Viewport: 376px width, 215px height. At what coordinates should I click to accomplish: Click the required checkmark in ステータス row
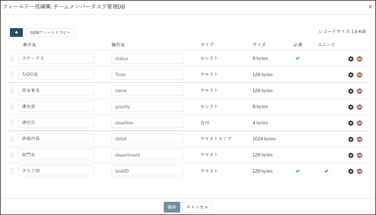(x=298, y=58)
